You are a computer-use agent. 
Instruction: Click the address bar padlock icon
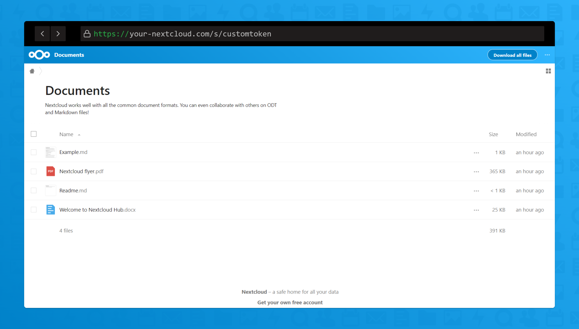(87, 34)
